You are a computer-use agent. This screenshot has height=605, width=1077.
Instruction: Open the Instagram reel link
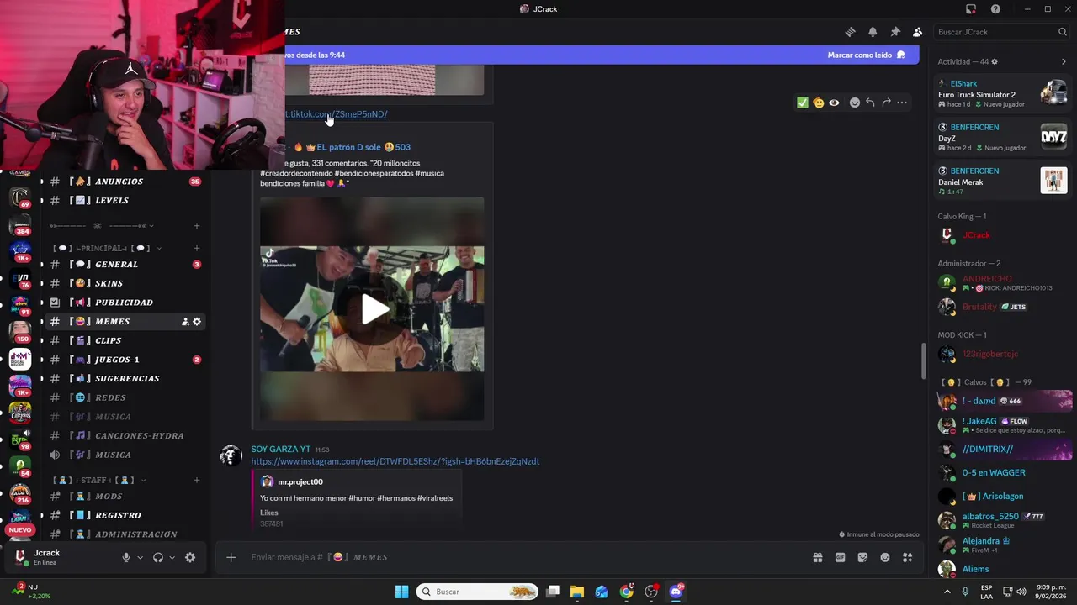395,461
